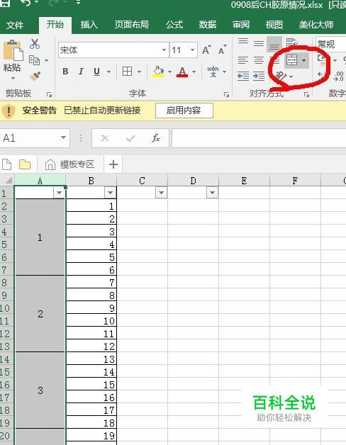Image resolution: width=346 pixels, height=445 pixels.
Task: Switch to the 插入 tab
Action: coord(89,25)
